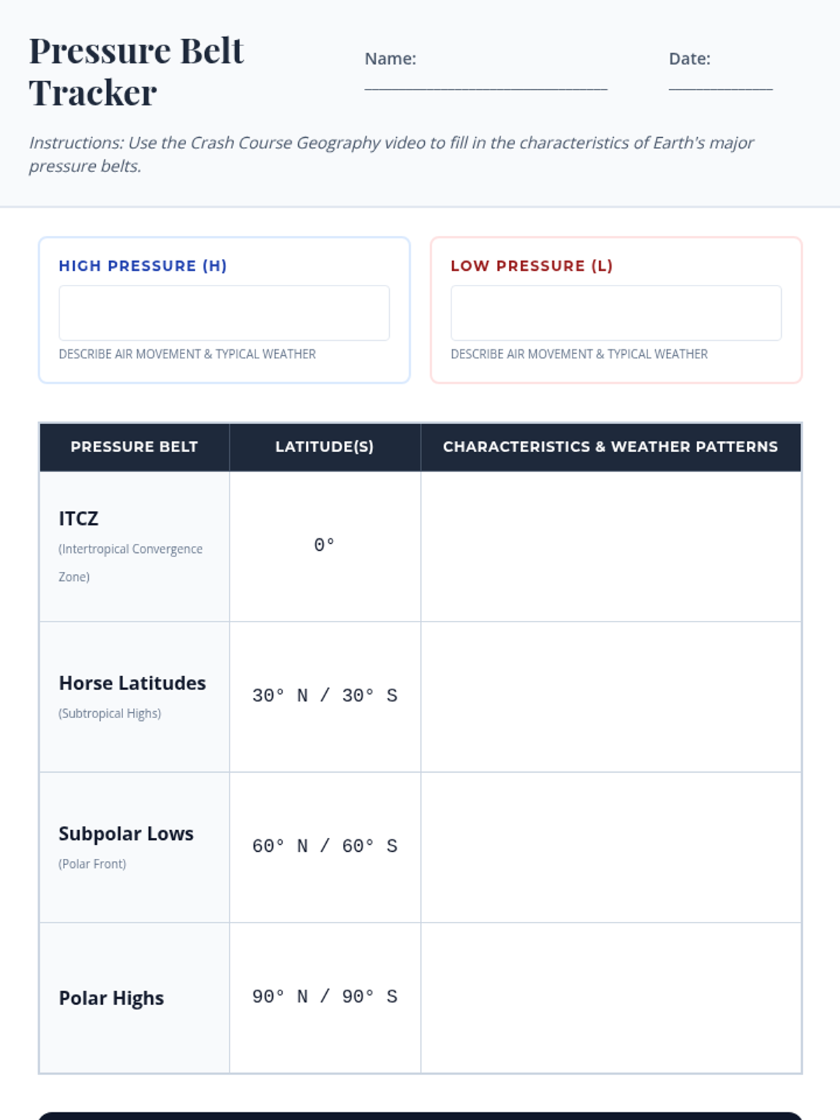Click the Horse Latitudes characteristics cell
The height and width of the screenshot is (1120, 840).
[x=610, y=696]
